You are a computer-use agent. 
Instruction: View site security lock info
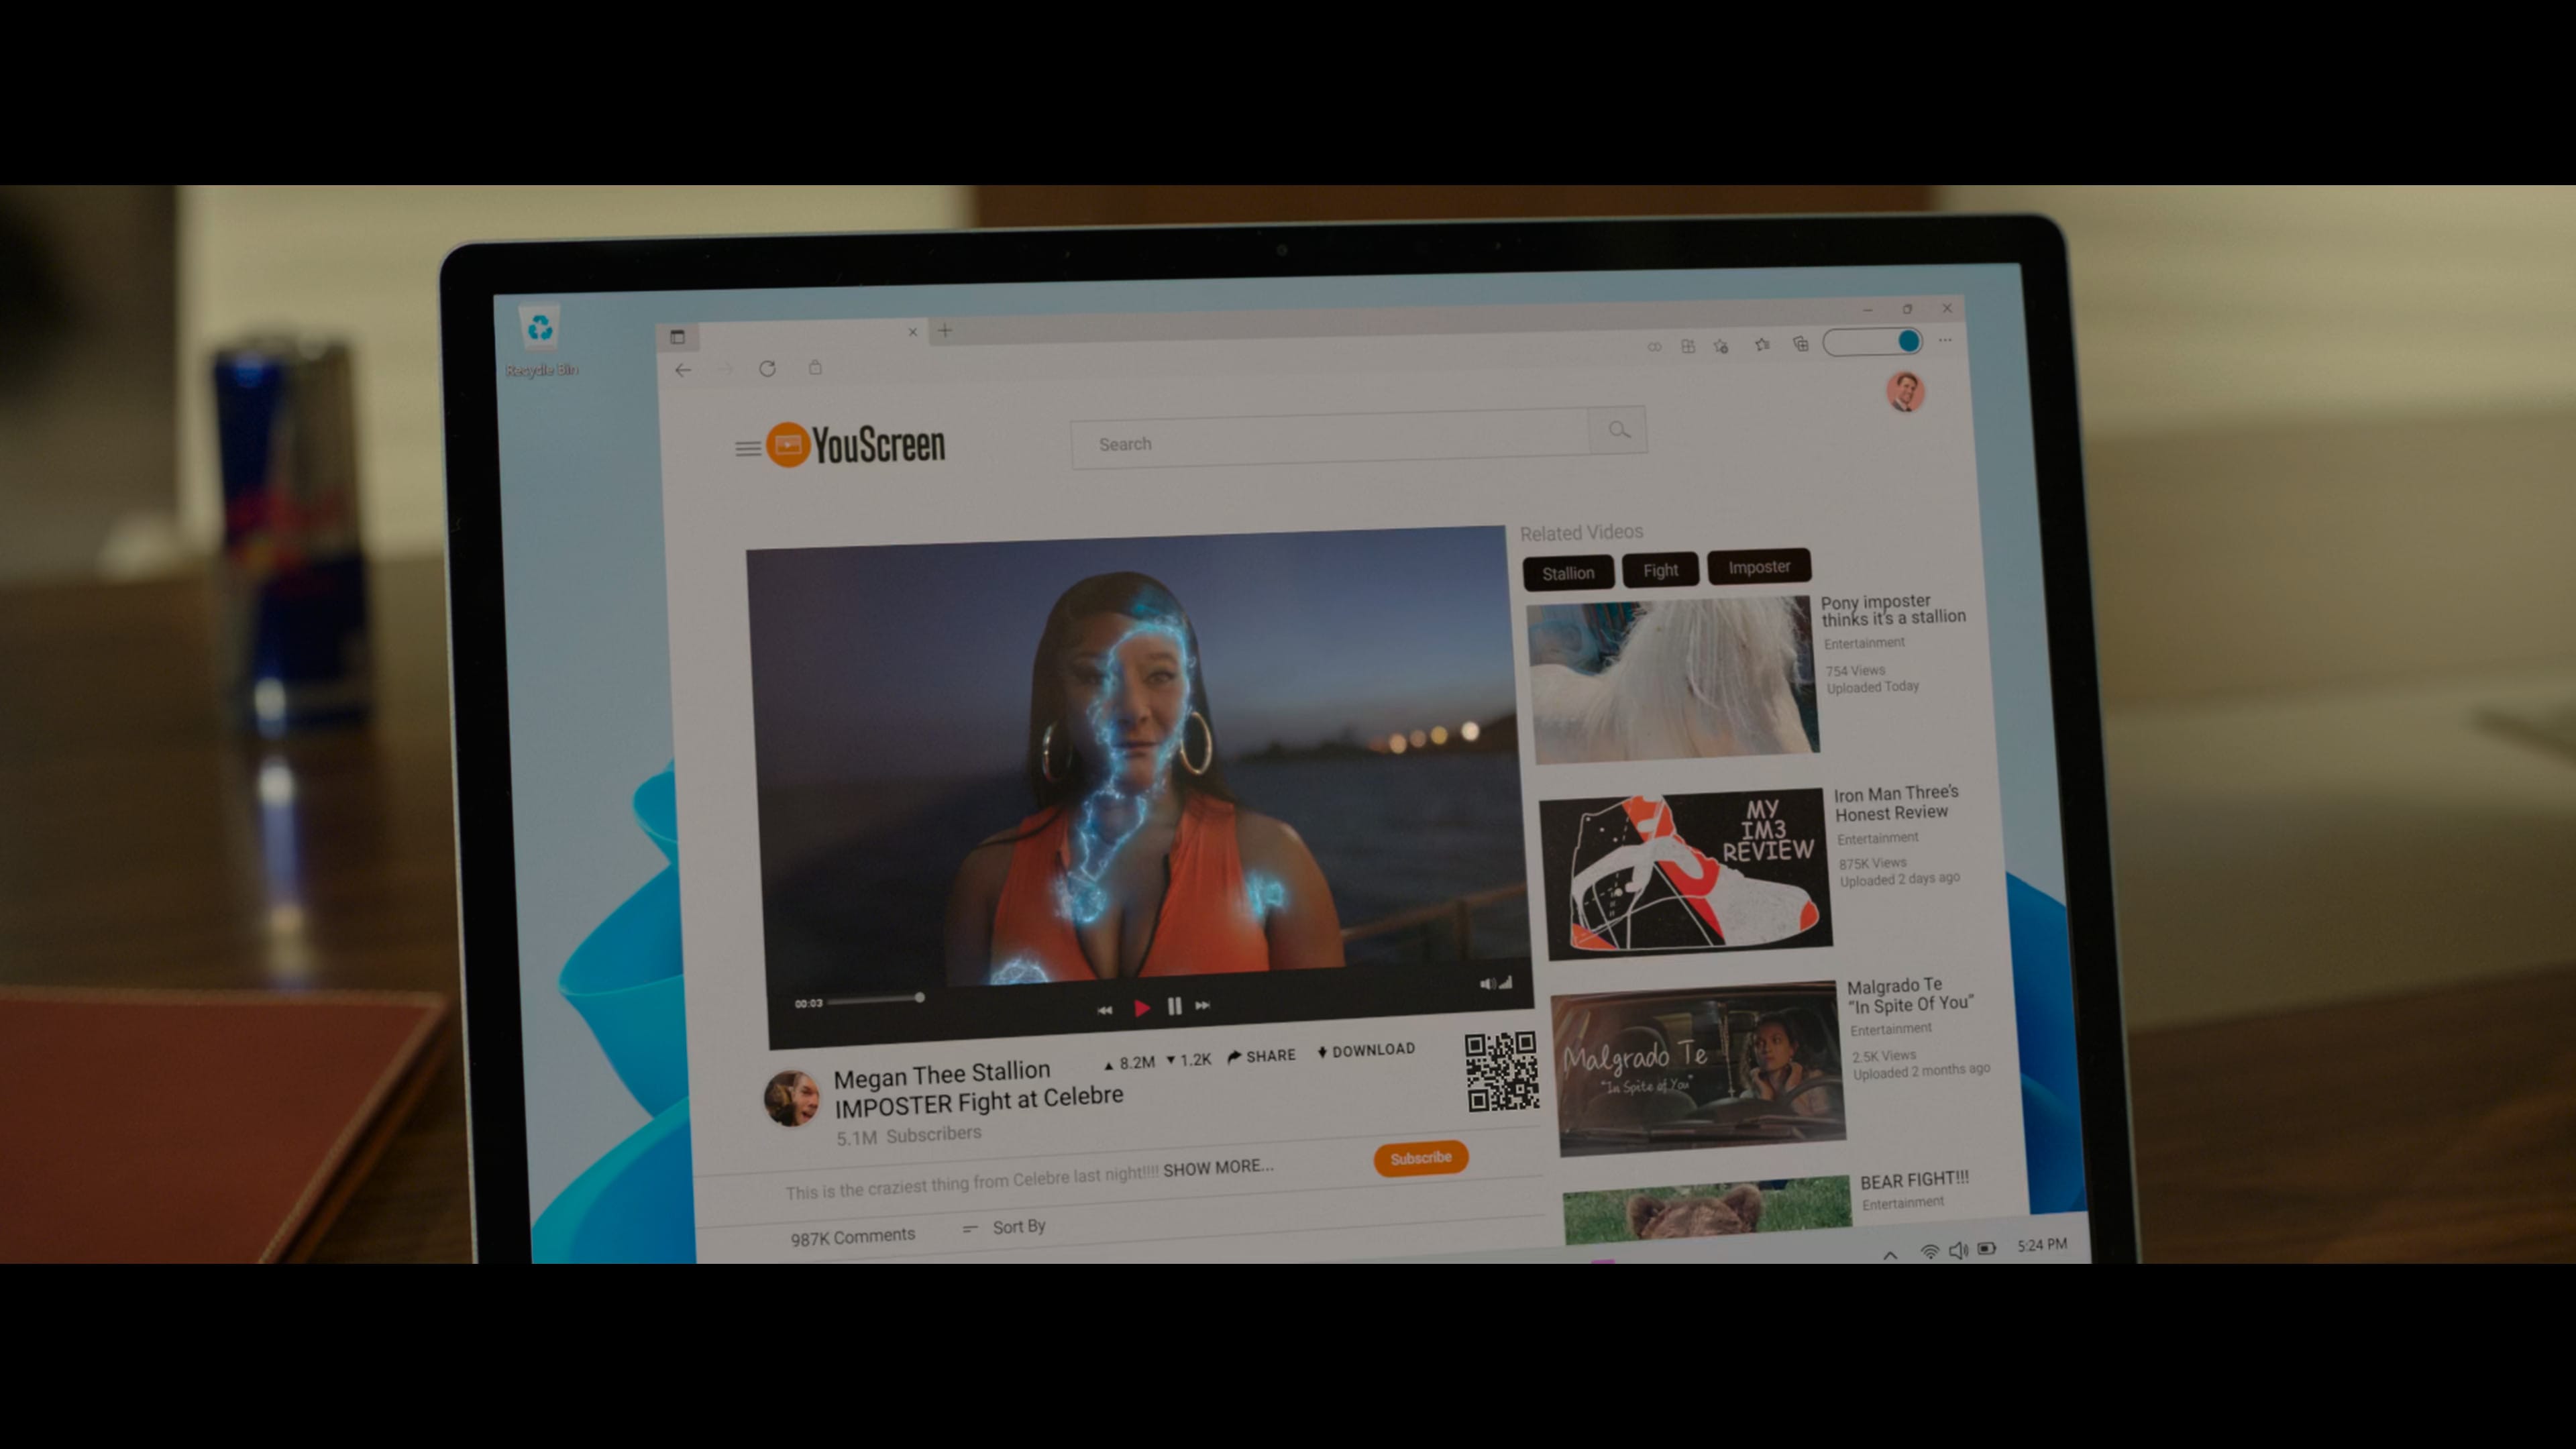815,367
